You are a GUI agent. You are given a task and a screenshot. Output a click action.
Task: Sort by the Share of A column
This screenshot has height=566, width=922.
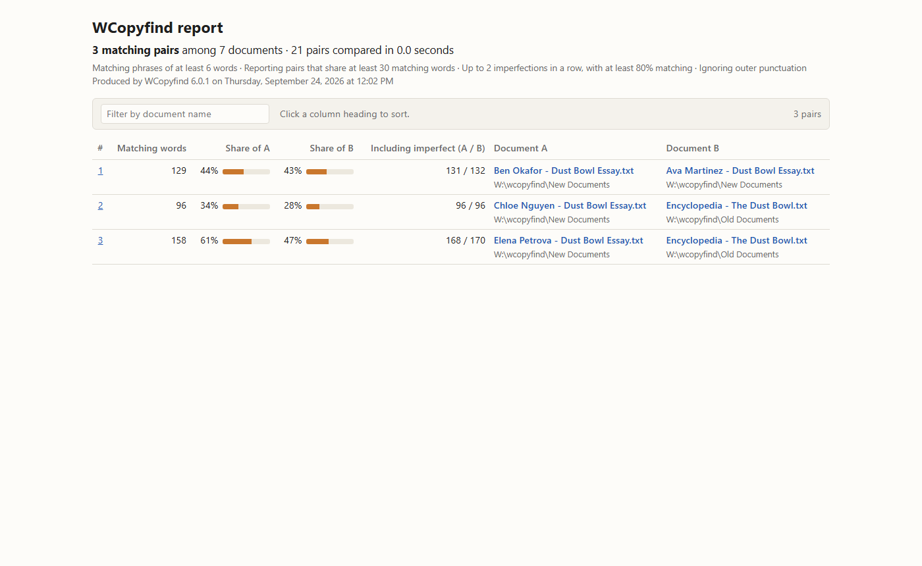click(248, 148)
